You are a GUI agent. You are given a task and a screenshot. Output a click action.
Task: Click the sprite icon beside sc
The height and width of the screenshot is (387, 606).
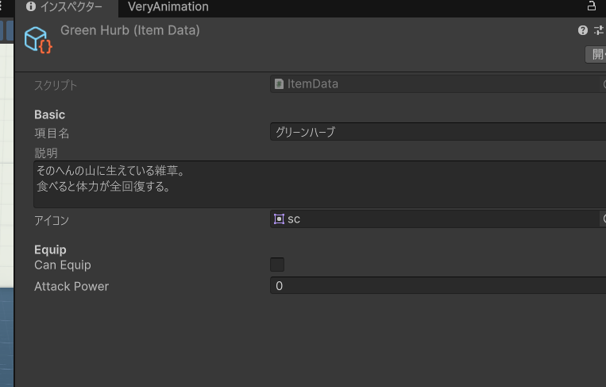click(x=279, y=219)
